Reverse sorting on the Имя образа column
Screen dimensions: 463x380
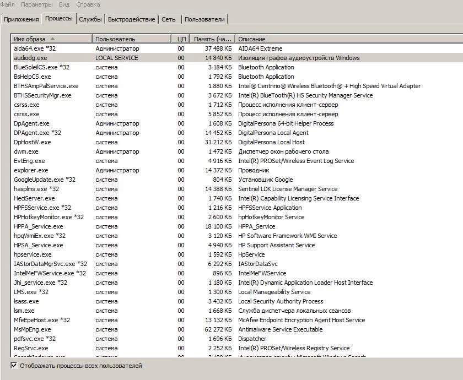[x=52, y=39]
